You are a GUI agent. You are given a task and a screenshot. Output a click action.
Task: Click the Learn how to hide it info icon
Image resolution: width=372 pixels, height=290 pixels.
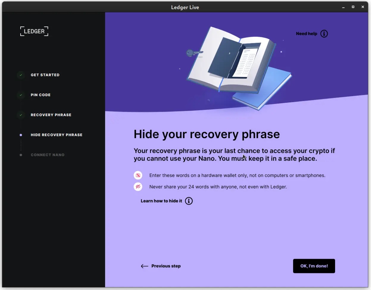189,201
